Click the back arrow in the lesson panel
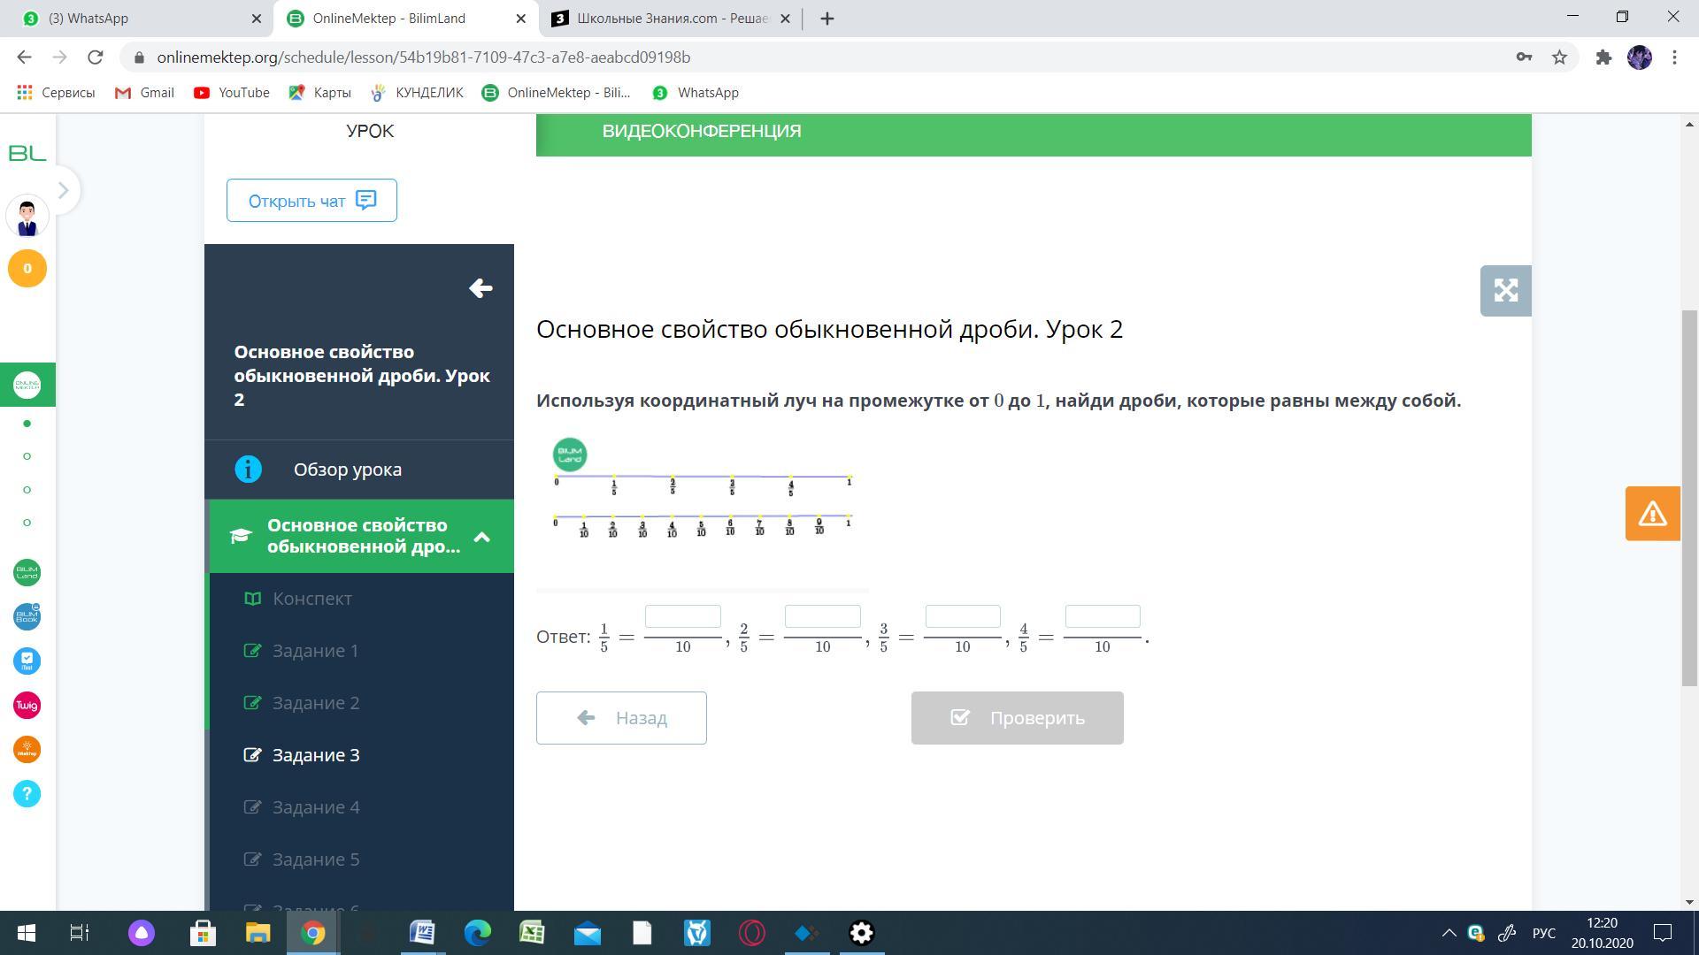 click(x=480, y=288)
